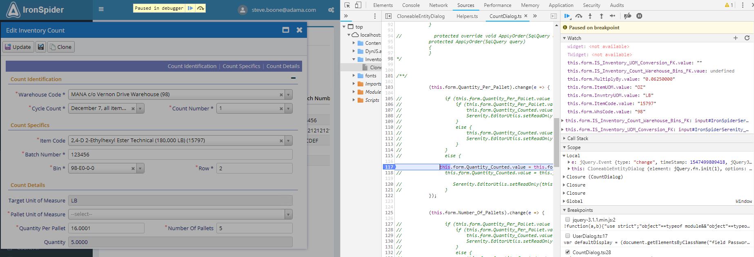Viewport: 754px width, 257px height.
Task: Open DevTools customize three-dot menu
Action: pyautogui.click(x=743, y=5)
